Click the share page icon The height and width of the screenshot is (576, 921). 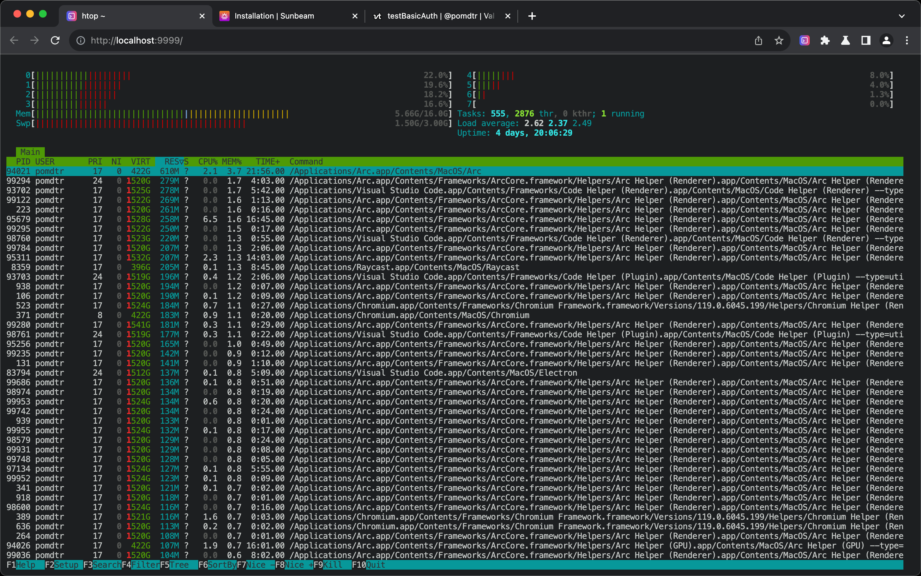(758, 40)
